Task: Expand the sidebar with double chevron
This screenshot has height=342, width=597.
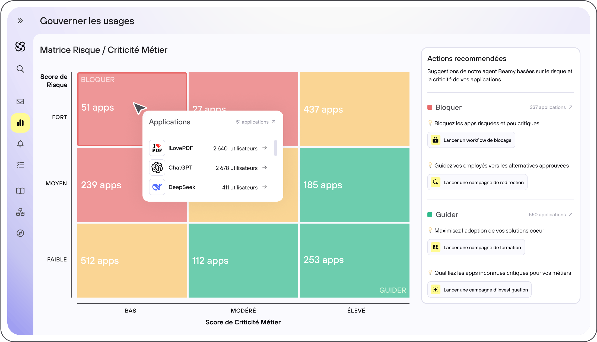Action: click(20, 21)
